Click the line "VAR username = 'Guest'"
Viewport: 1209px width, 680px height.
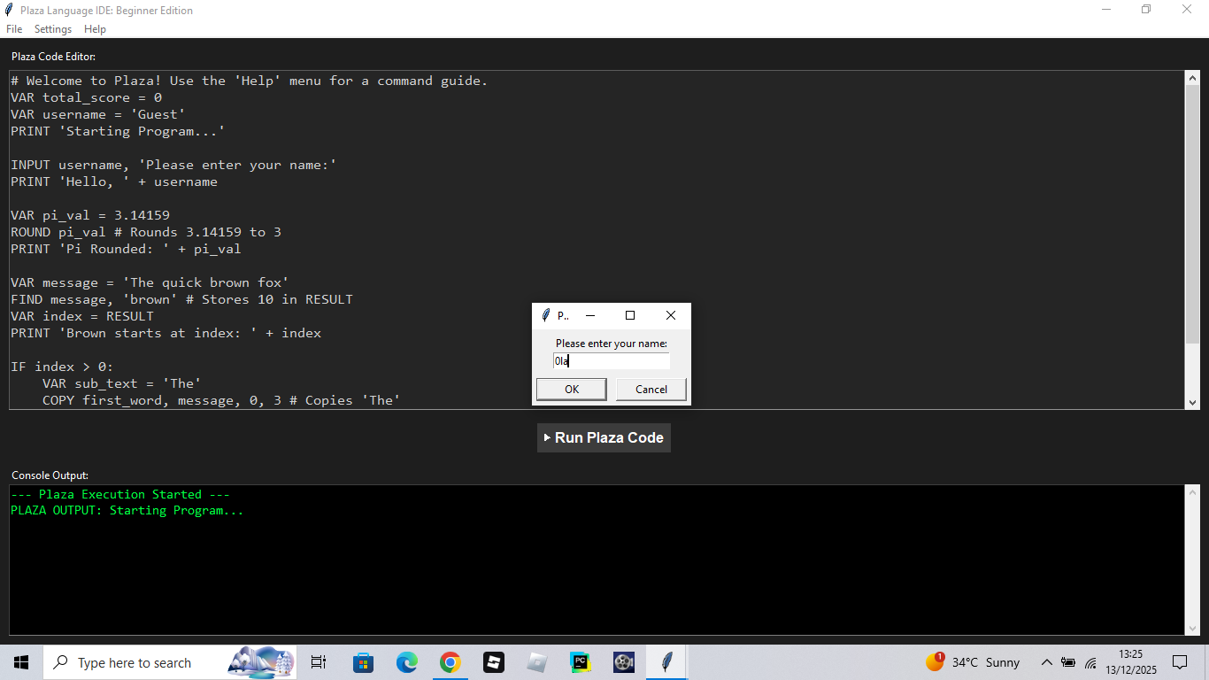98,114
